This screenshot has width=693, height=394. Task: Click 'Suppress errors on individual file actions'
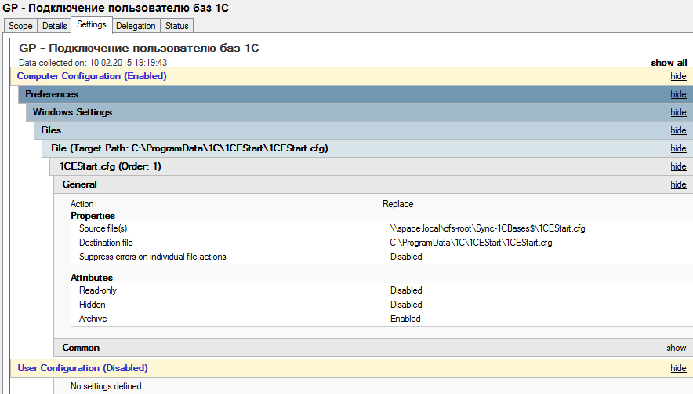[153, 257]
